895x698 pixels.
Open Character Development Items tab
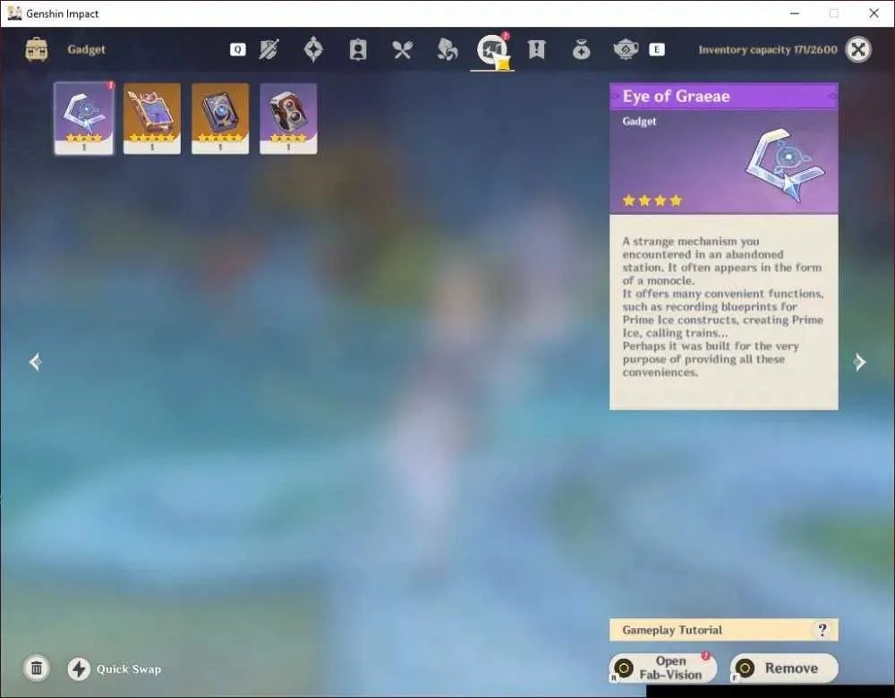click(x=358, y=49)
